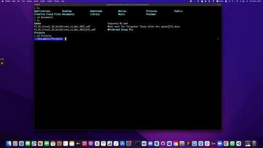Open Messages app in the Dock
Image resolution: width=263 pixels, height=148 pixels.
[x=28, y=143]
